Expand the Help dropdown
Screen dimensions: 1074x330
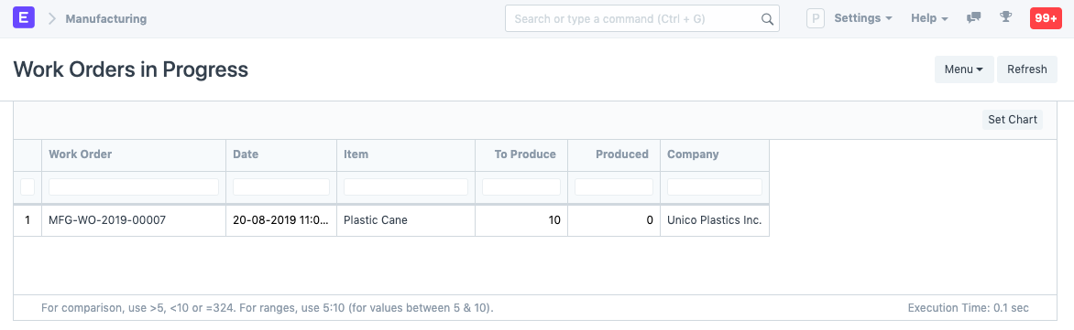[929, 18]
